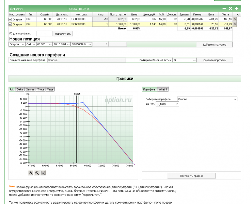Click the portfolio name input field
The height and width of the screenshot is (204, 251).
pos(86,60)
